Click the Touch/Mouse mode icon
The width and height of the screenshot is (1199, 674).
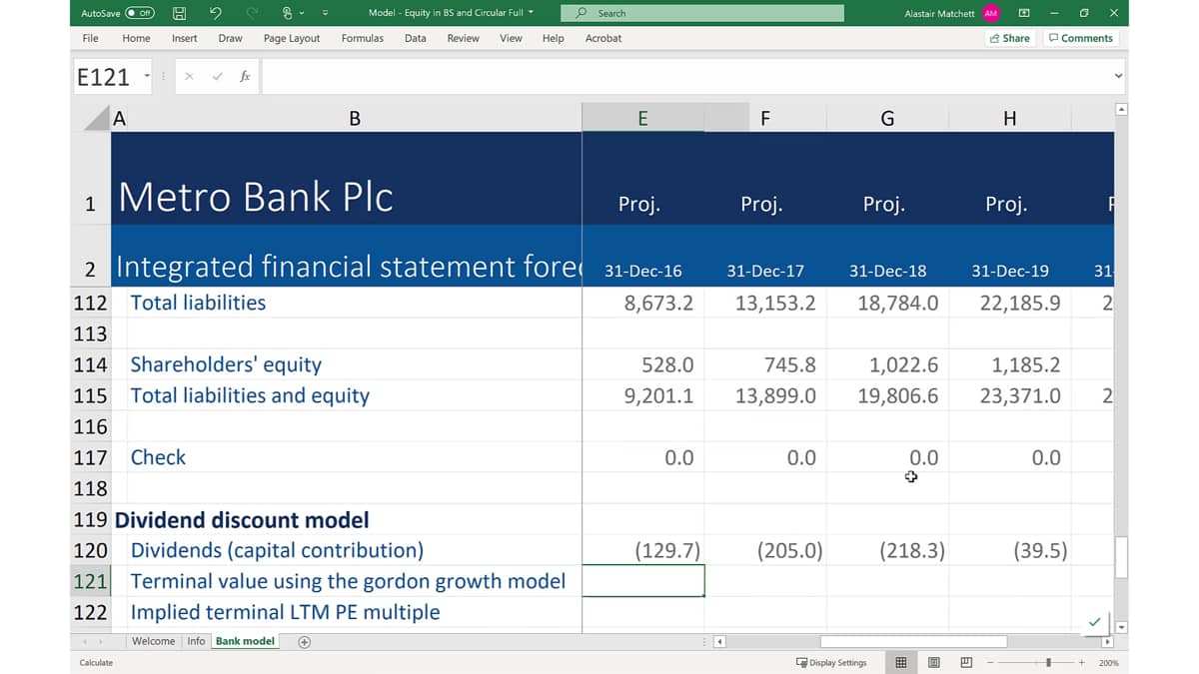(289, 13)
